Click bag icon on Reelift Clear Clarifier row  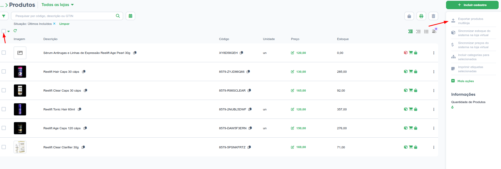(416, 147)
